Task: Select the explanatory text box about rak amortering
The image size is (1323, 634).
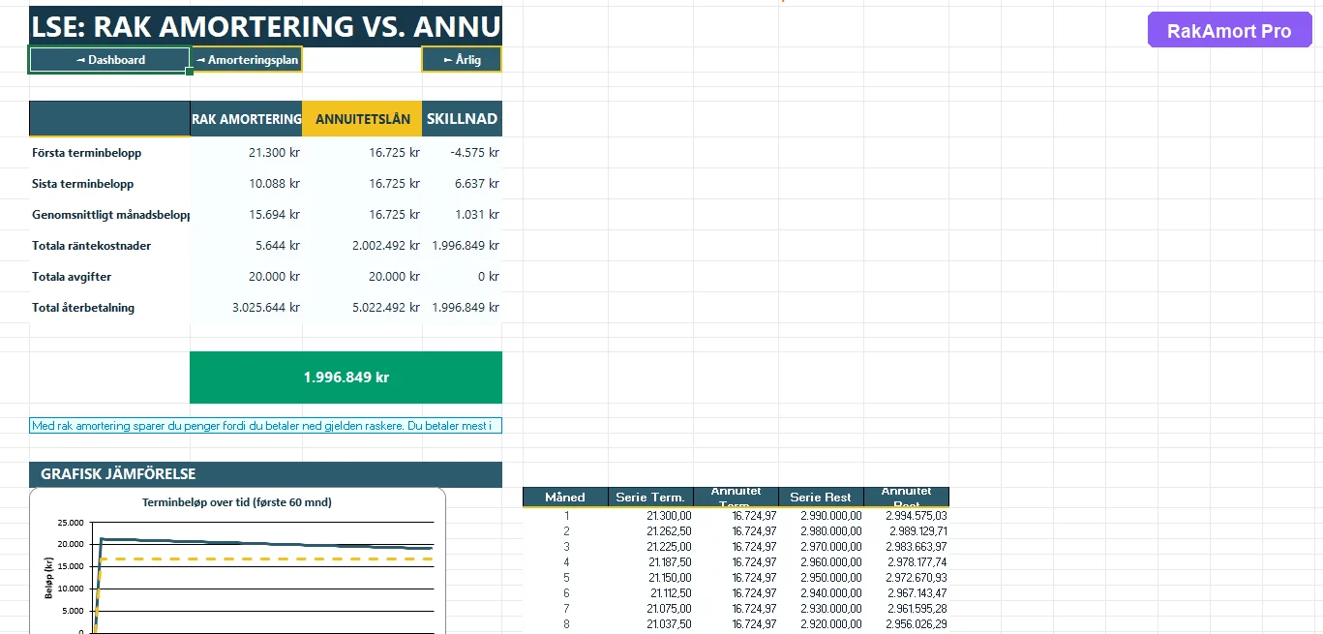Action: 265,426
